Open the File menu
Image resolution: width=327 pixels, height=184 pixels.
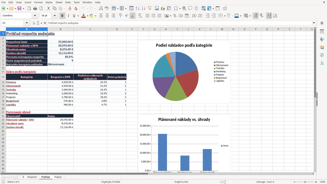point(4,2)
